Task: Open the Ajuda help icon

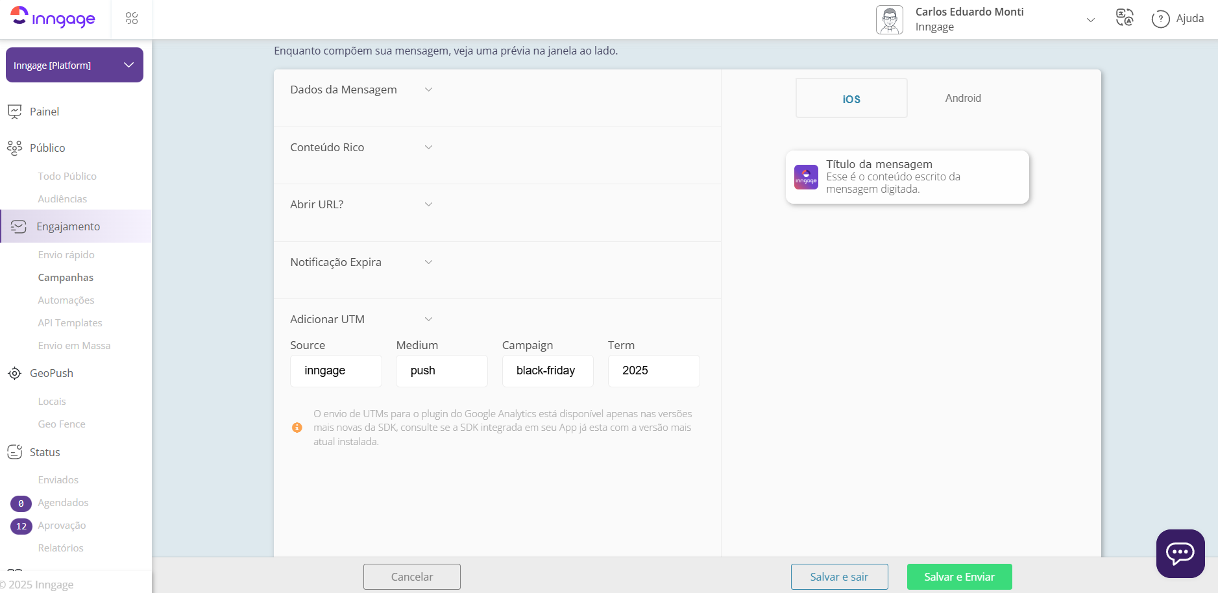Action: point(1160,19)
